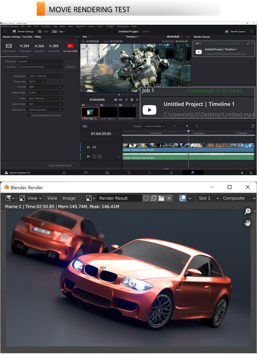257x355 pixels.
Task: Open the Fusion page in DaVinci Resolve
Action: click(128, 173)
